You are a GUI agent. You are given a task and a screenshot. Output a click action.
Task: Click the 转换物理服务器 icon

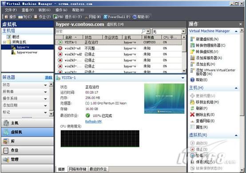192,45
